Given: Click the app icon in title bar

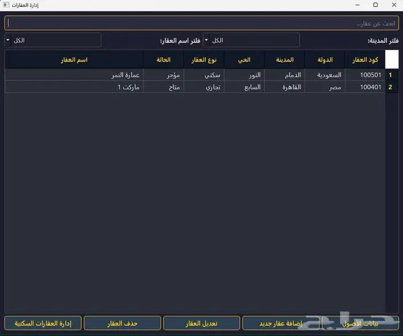Looking at the screenshot, I should click(x=6, y=5).
